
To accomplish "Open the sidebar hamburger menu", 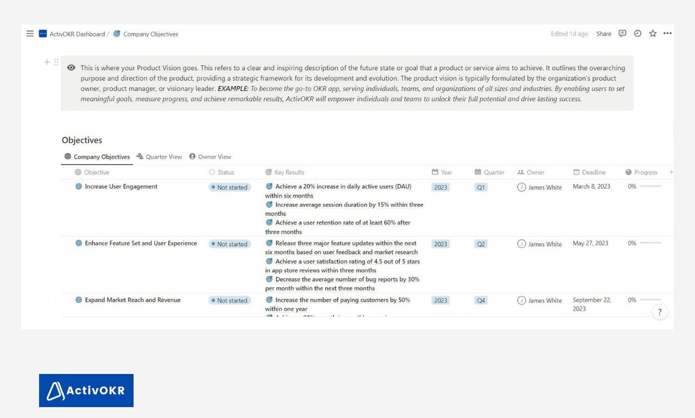I will click(x=30, y=34).
